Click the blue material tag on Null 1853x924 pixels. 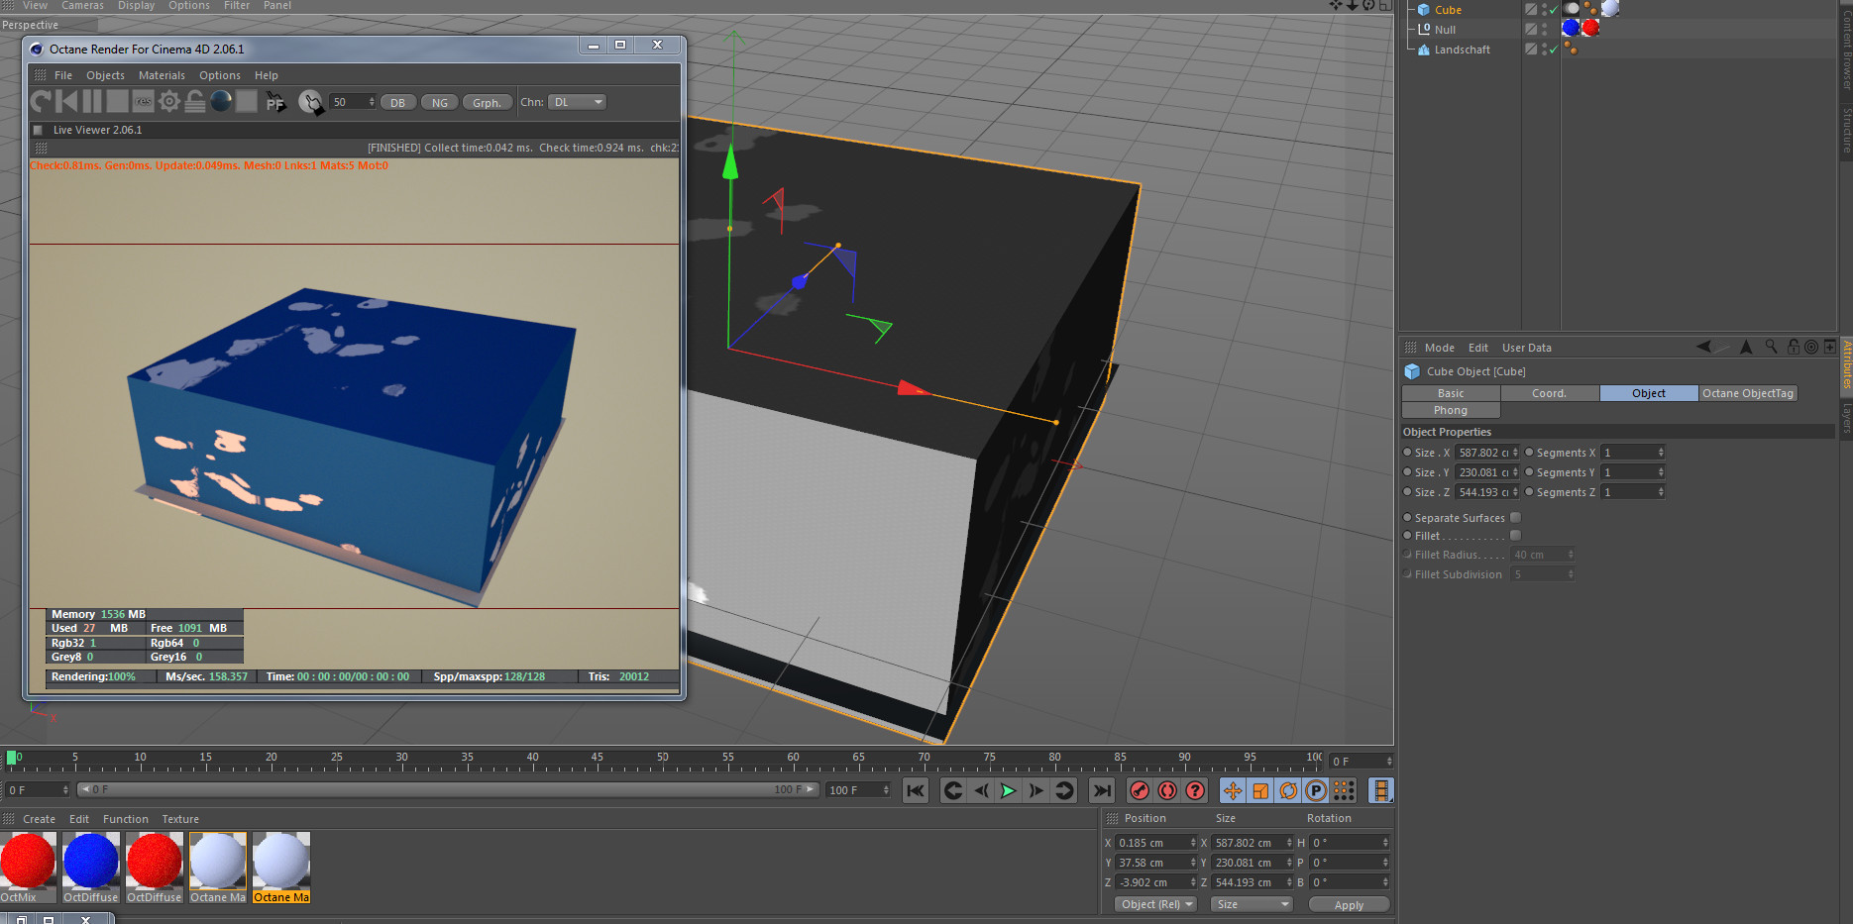point(1571,28)
